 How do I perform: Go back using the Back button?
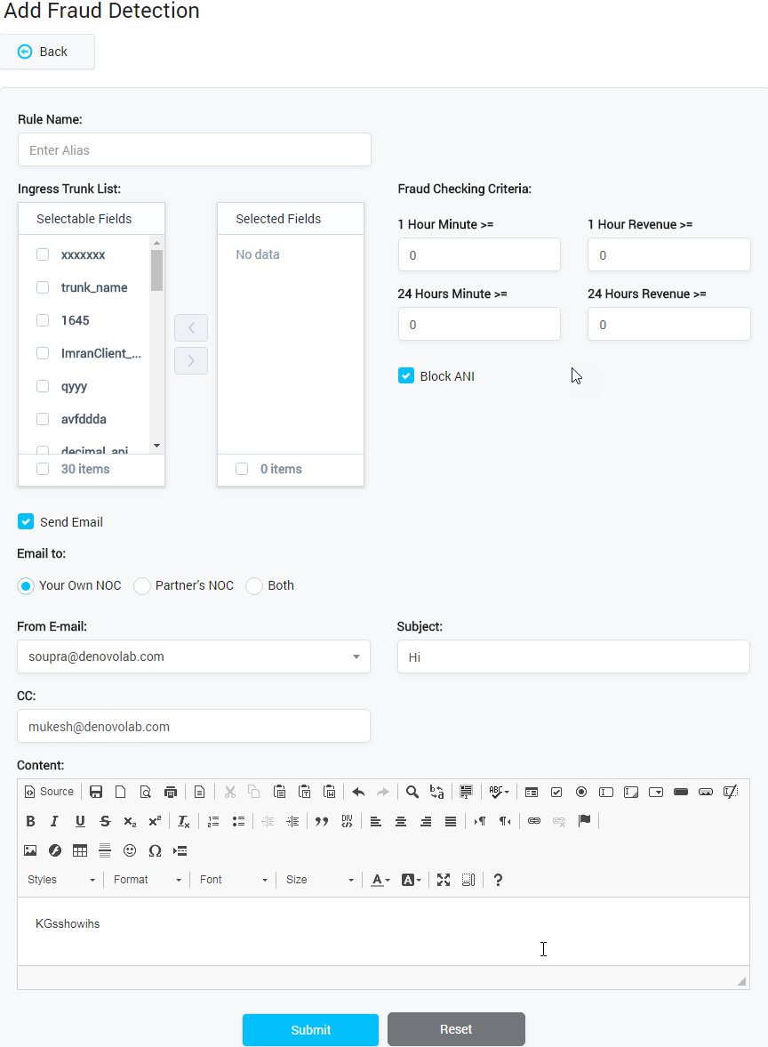[47, 52]
